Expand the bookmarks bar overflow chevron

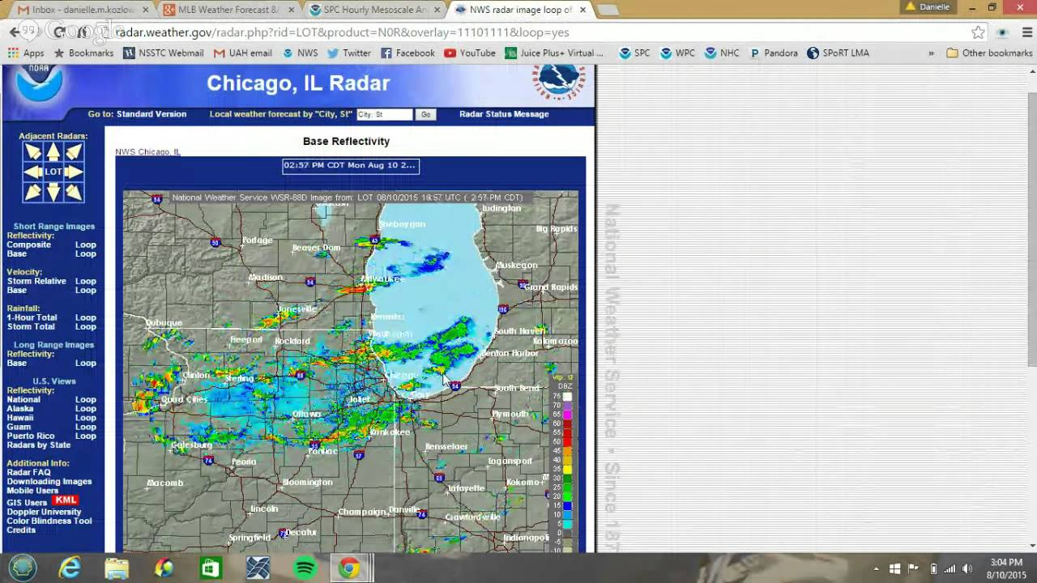coord(931,53)
